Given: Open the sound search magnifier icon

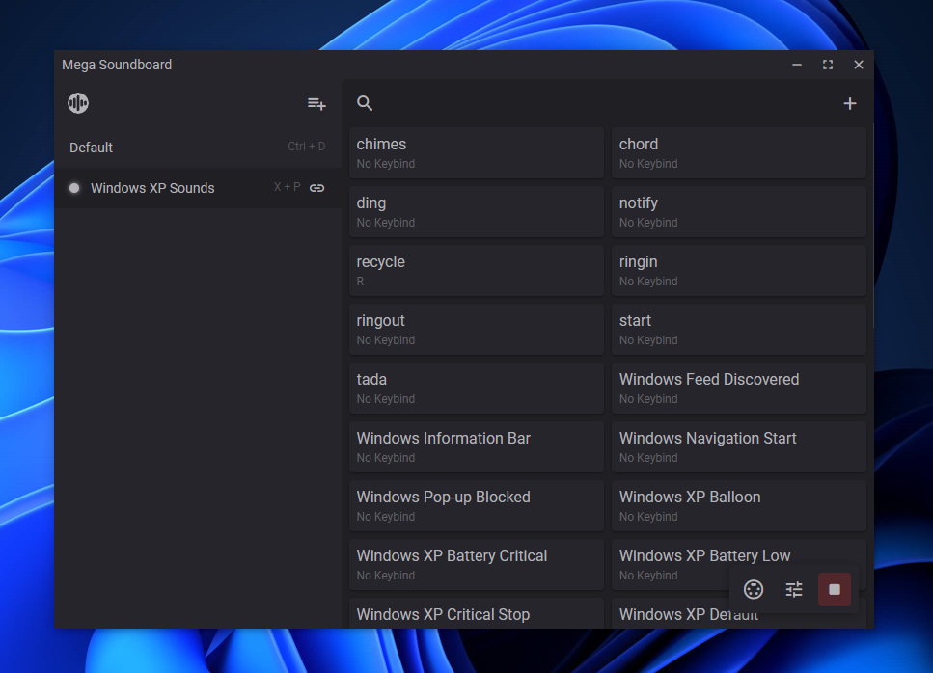Looking at the screenshot, I should coord(365,103).
